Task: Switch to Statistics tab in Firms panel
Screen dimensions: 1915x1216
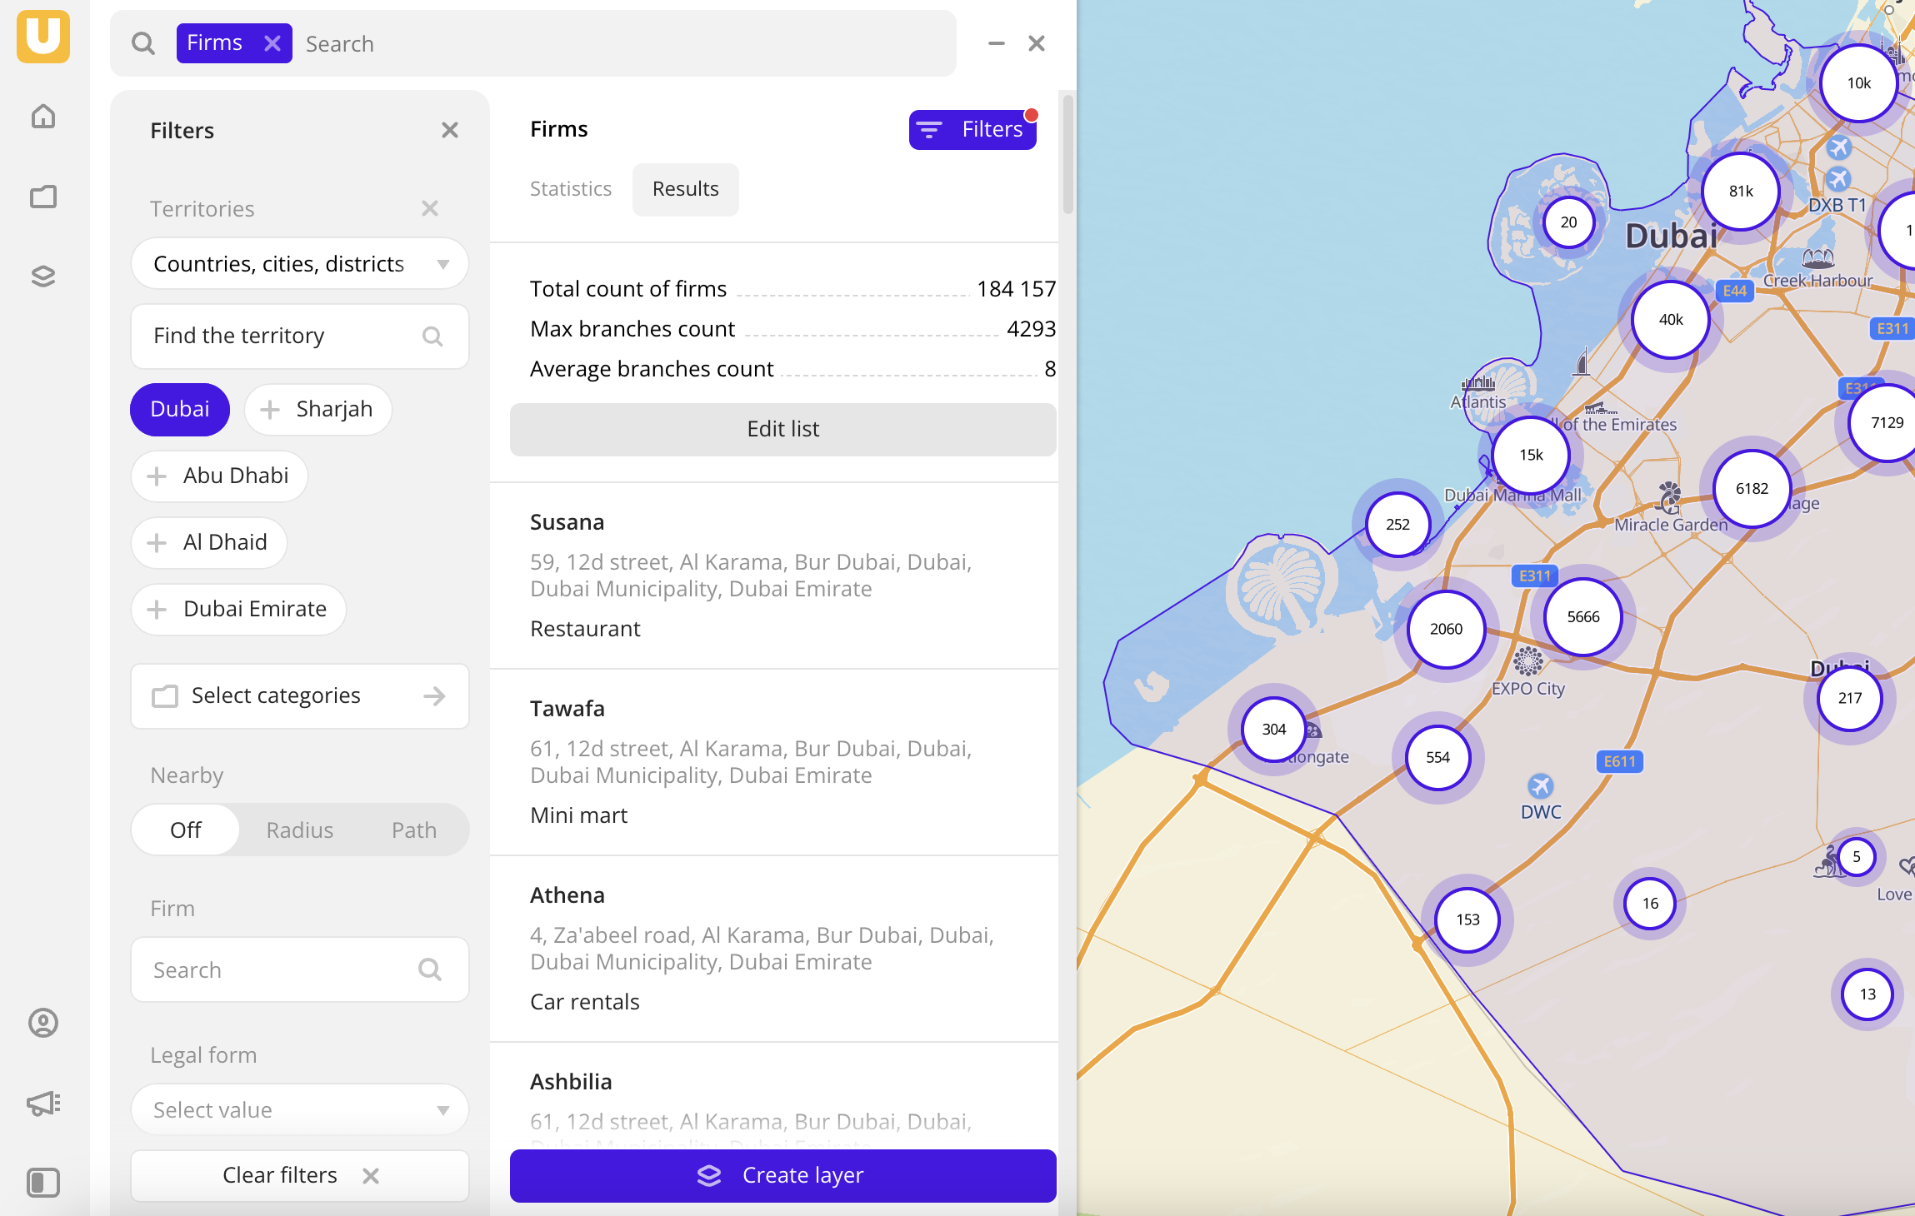Action: 571,188
